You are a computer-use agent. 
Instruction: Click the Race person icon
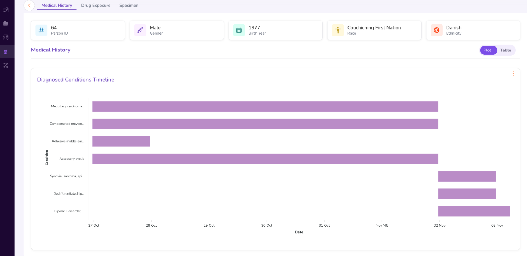[x=338, y=30]
